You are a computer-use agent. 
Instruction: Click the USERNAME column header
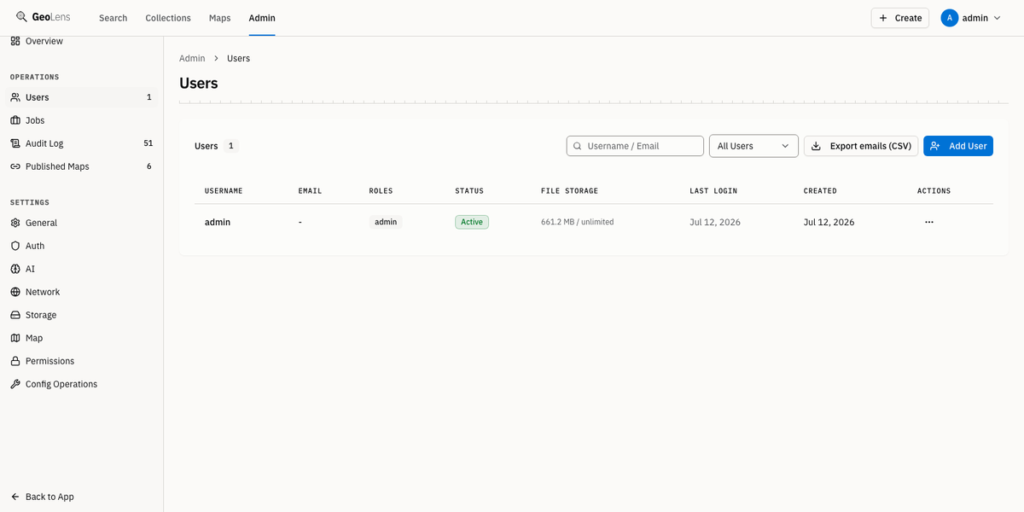click(x=224, y=191)
